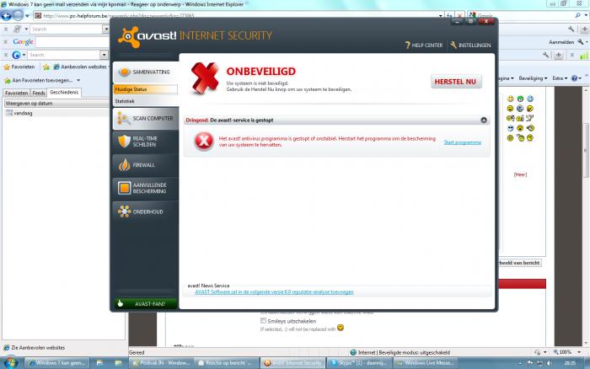The image size is (590, 369).
Task: Click the search magnifier in Internet Explorer
Action: (x=578, y=15)
